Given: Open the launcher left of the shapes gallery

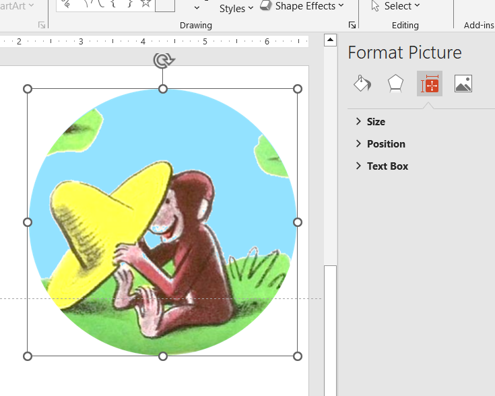Looking at the screenshot, I should coord(42,25).
